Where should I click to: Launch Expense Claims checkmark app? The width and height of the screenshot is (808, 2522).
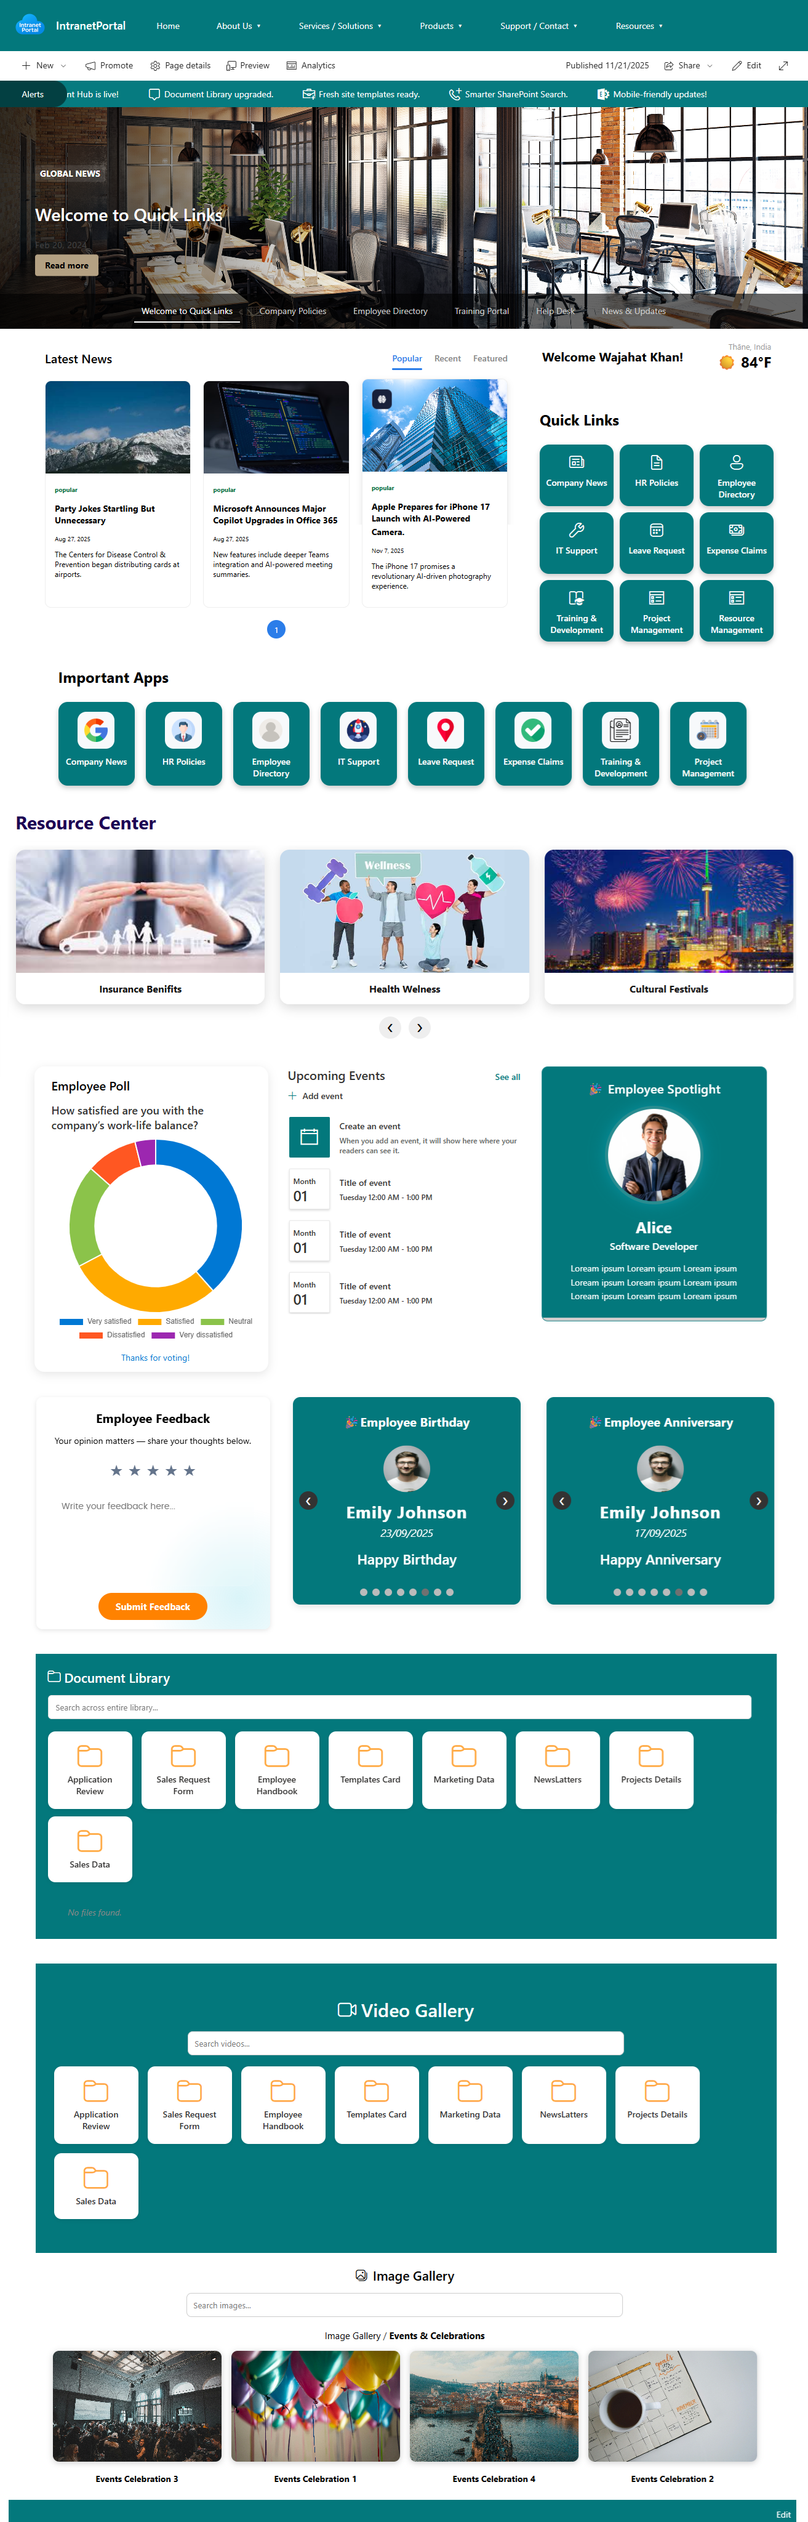pyautogui.click(x=533, y=743)
